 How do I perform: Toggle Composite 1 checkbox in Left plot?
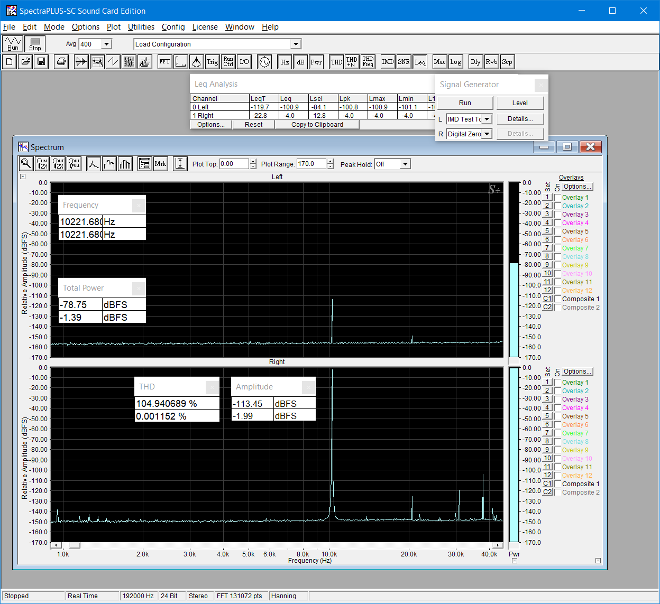click(557, 299)
